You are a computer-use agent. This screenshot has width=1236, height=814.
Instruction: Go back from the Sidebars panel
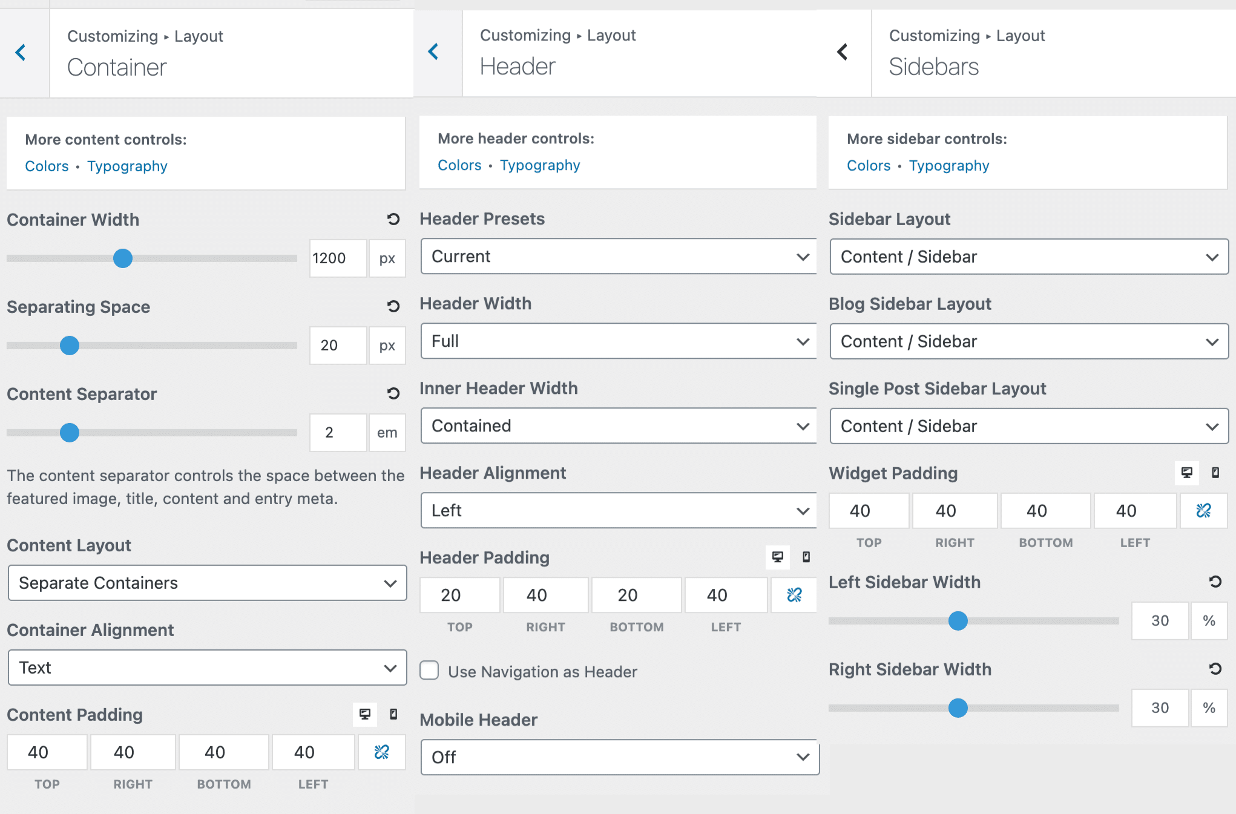pos(842,52)
